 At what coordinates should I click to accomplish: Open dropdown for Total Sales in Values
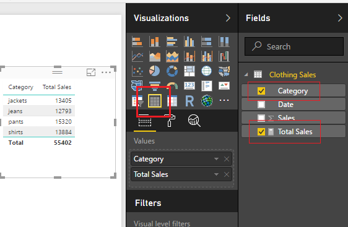coord(216,174)
